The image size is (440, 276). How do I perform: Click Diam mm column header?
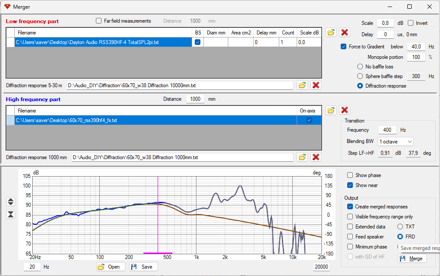(216, 33)
